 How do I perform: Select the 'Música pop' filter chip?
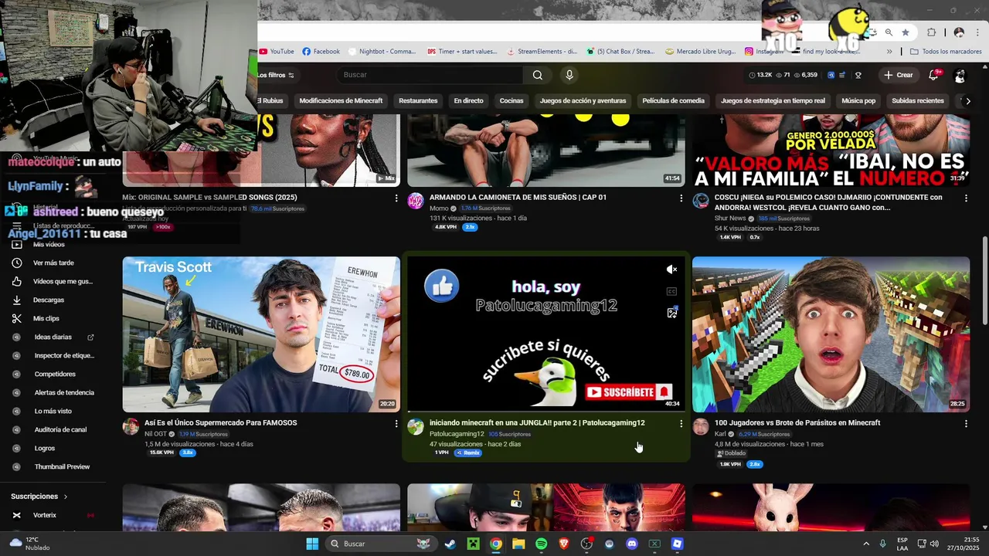[x=858, y=100]
